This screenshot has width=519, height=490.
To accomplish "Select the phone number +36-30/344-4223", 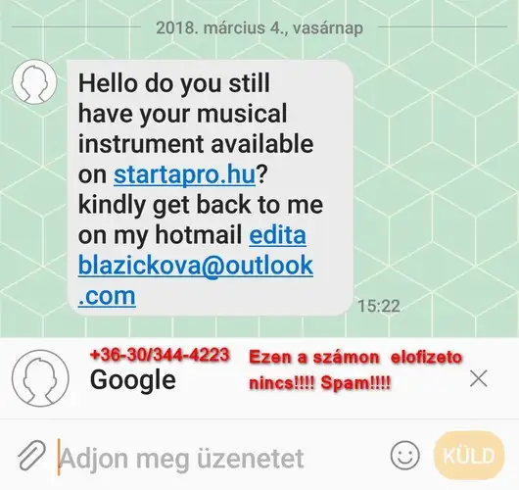I will pyautogui.click(x=160, y=355).
